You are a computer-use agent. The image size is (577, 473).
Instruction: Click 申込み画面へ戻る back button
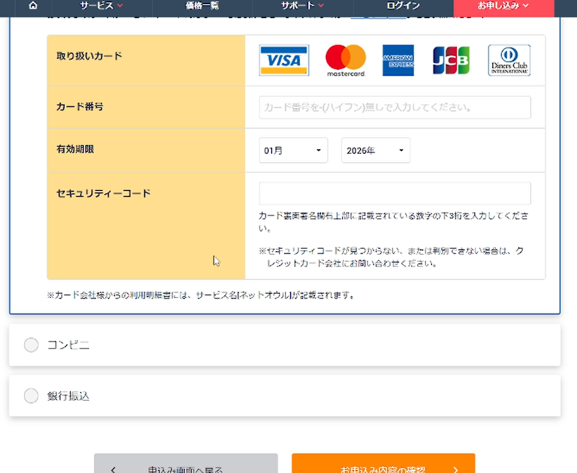coord(186,463)
